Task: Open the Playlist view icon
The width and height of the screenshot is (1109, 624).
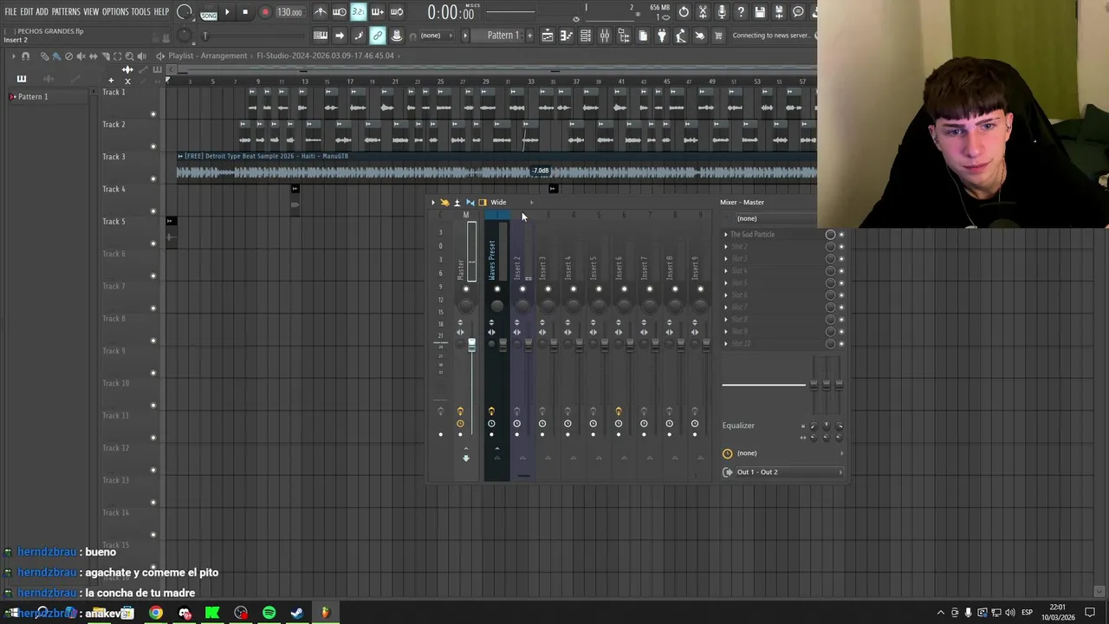Action: point(548,36)
